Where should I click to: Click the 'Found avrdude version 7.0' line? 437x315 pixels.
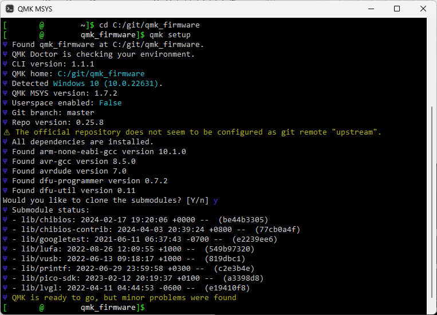pyautogui.click(x=69, y=171)
